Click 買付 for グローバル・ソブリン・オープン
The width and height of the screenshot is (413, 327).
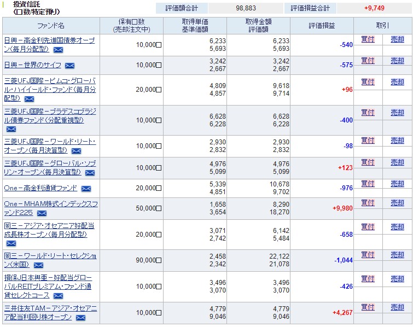pos(368,162)
